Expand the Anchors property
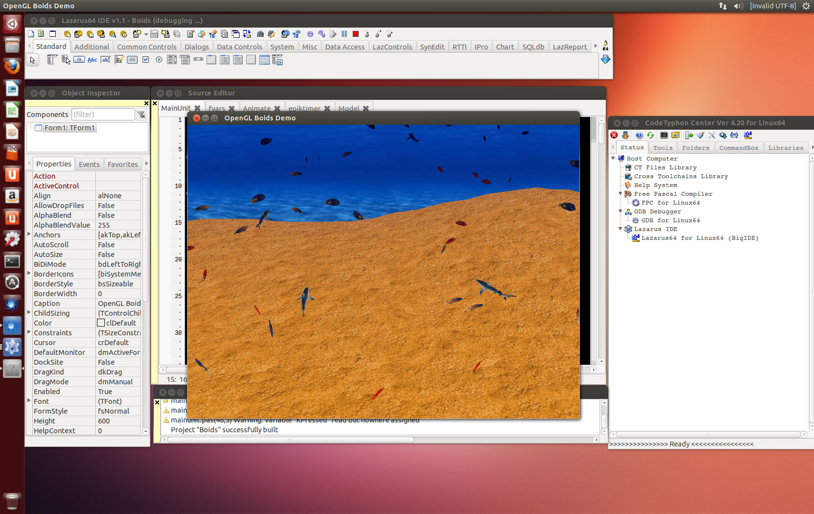The width and height of the screenshot is (814, 514). (29, 234)
